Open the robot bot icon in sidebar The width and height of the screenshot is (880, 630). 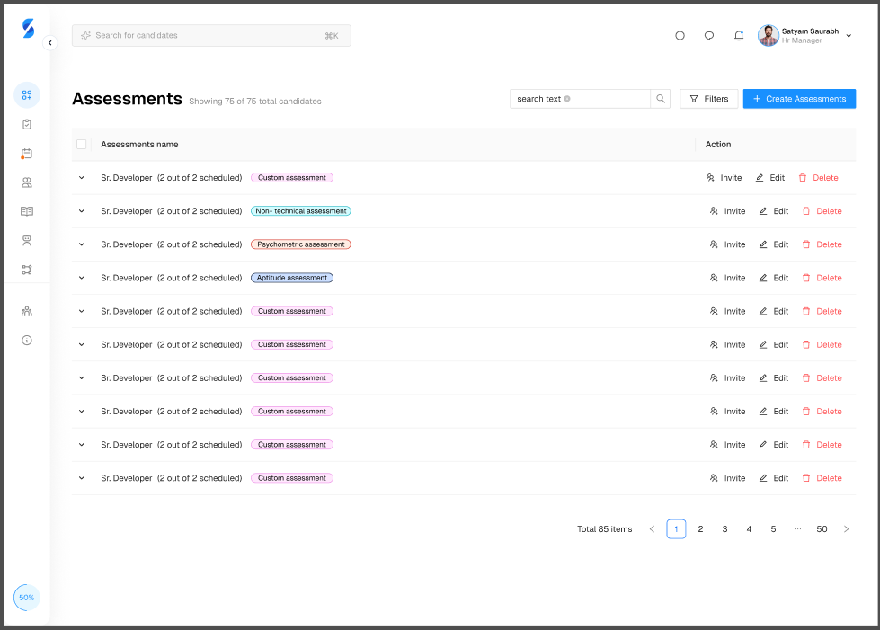point(27,240)
